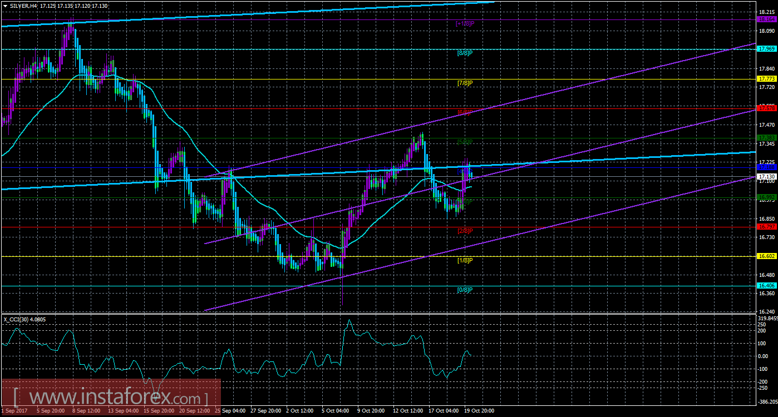Viewport: 778px width, 417px height.
Task: Click the 16.730 price axis value
Action: (767, 237)
